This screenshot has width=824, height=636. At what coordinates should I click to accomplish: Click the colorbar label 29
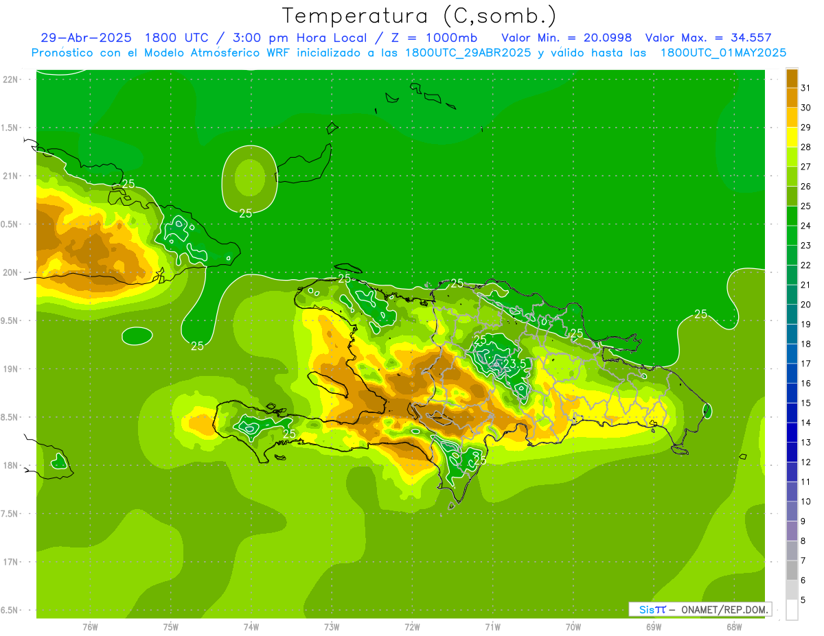[806, 127]
